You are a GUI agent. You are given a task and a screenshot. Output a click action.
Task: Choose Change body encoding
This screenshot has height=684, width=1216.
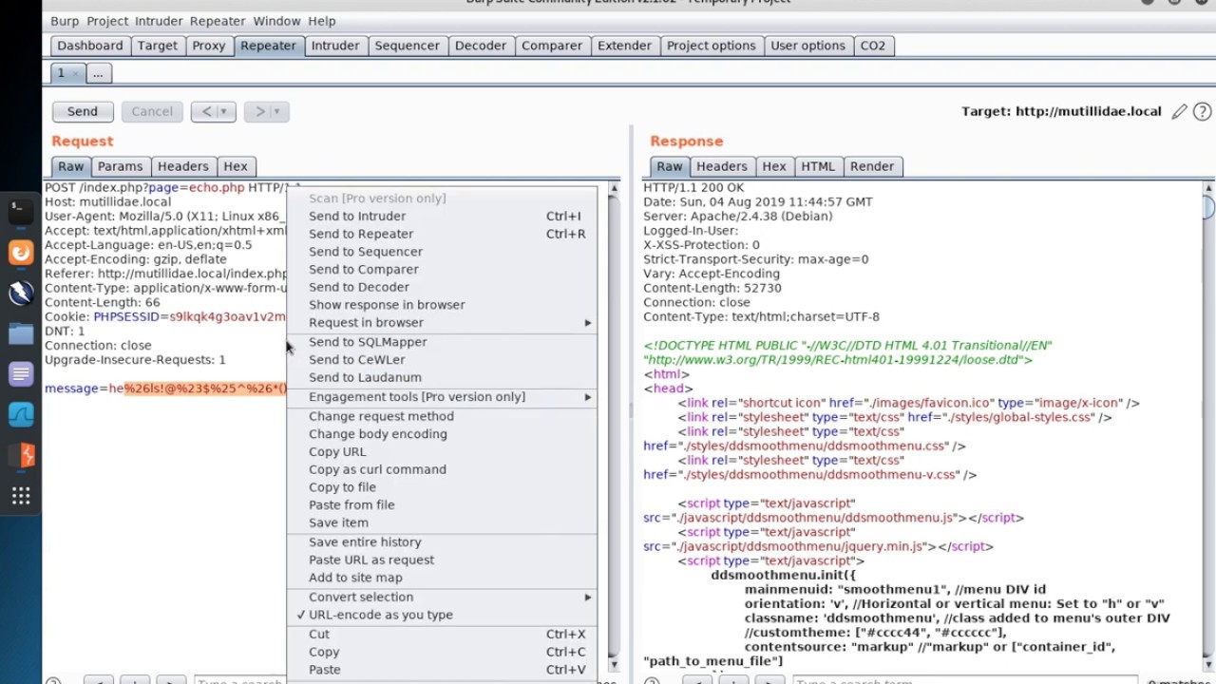pos(443,434)
